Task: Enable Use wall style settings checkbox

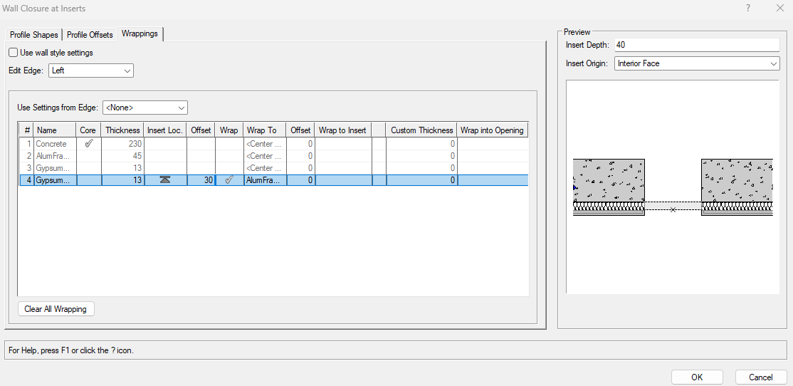Action: coord(14,53)
